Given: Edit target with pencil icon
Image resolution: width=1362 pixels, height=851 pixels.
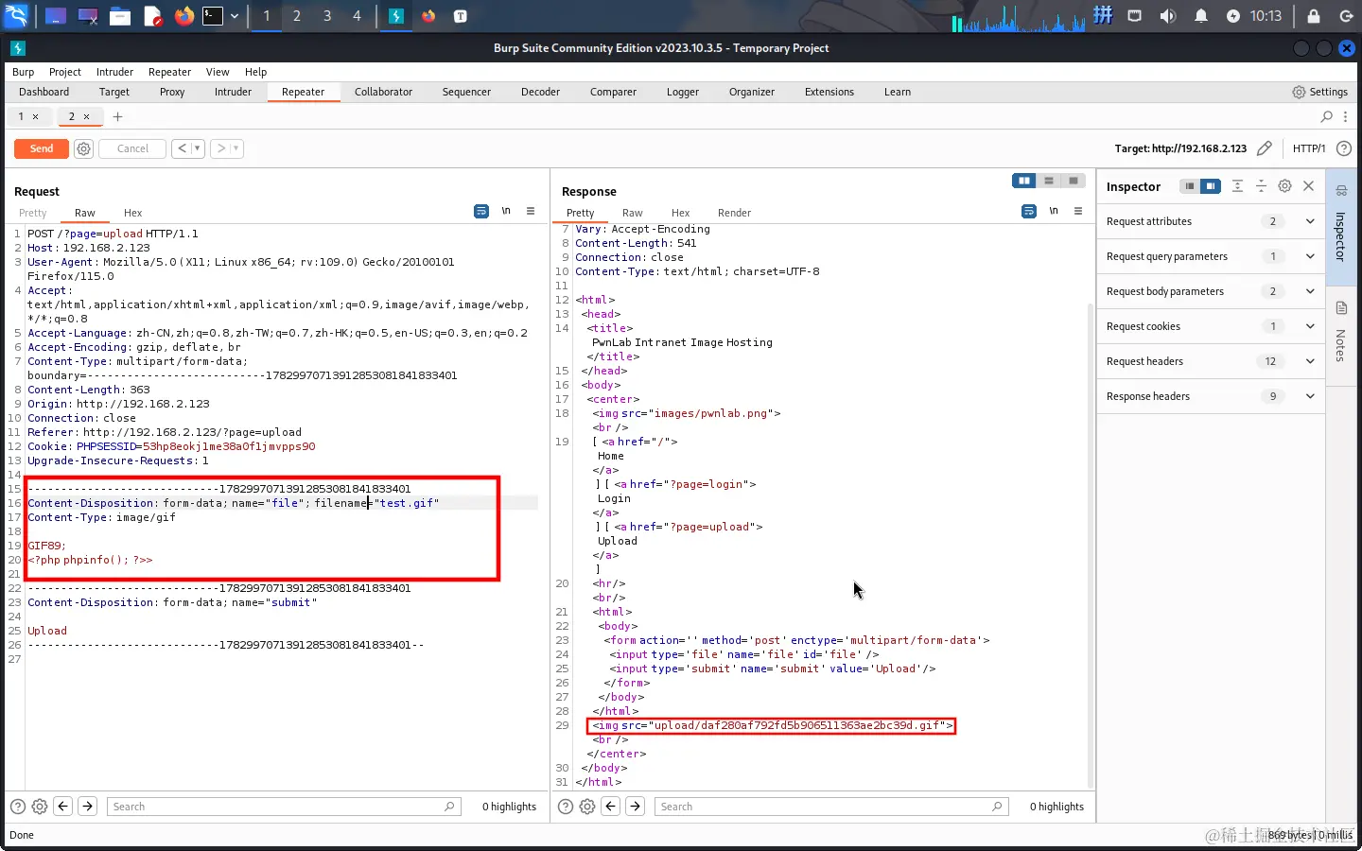Looking at the screenshot, I should (1264, 148).
